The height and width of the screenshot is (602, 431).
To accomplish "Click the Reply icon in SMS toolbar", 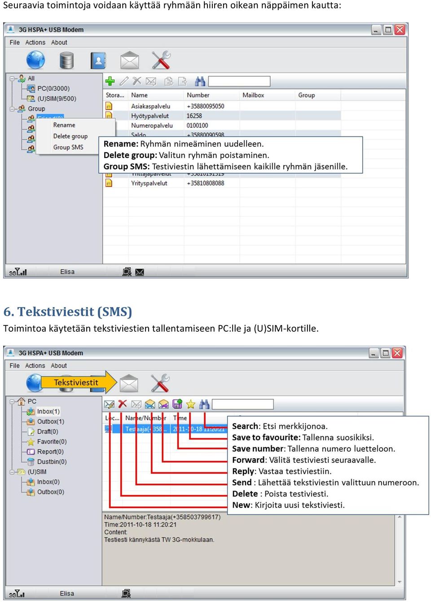I will (150, 404).
